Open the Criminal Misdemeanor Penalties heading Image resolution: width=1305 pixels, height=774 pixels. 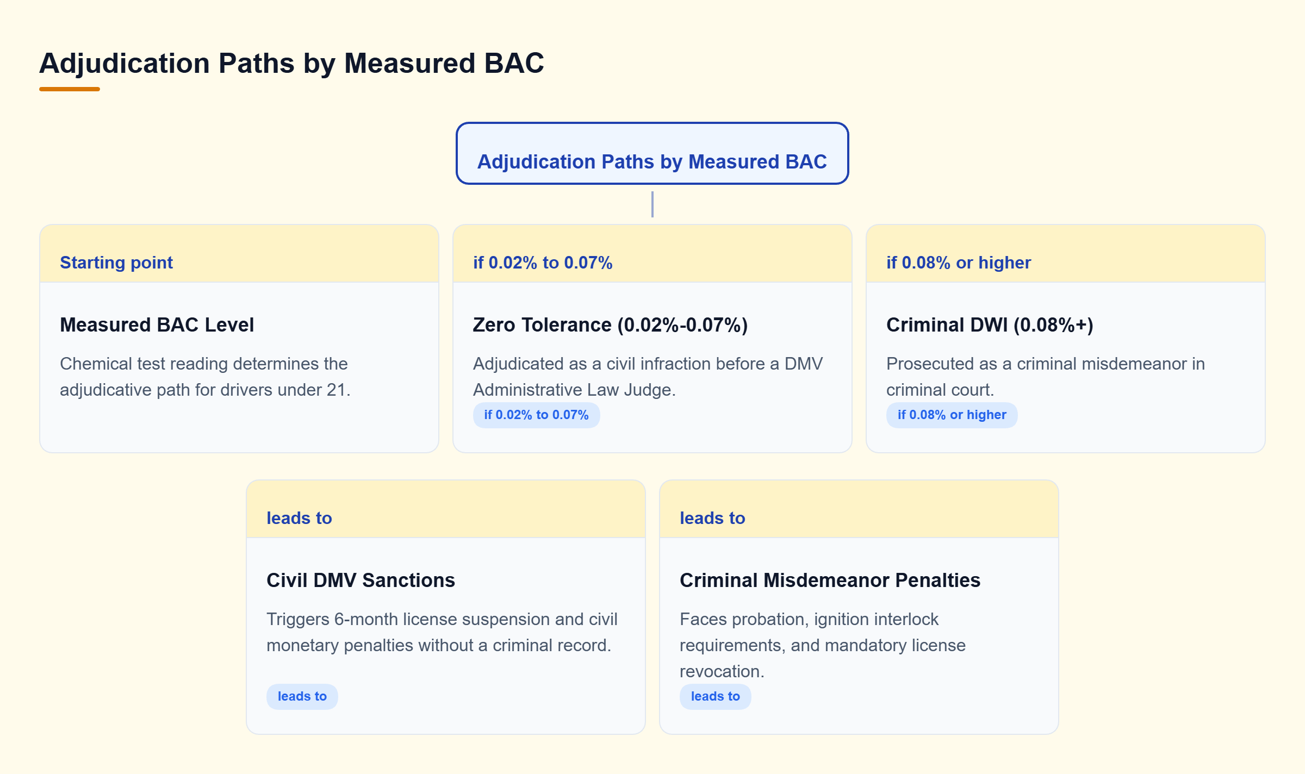click(830, 580)
